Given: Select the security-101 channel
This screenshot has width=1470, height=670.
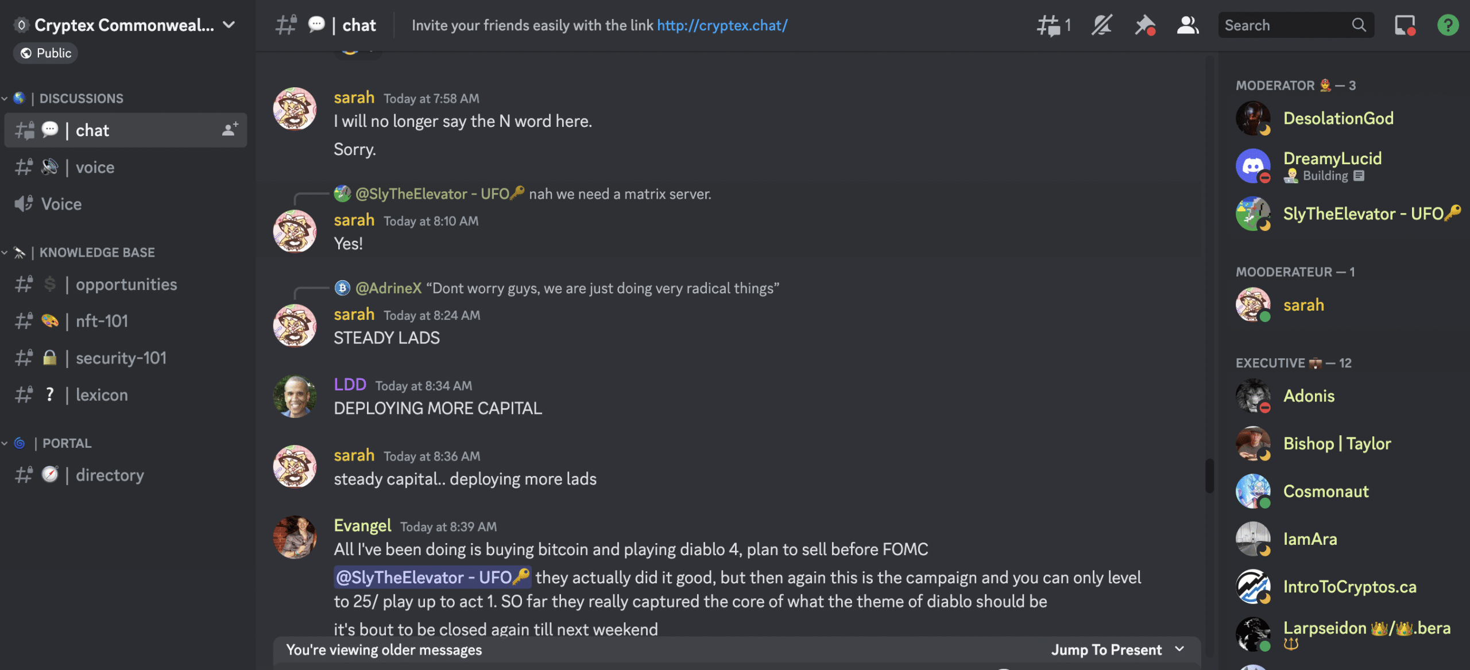Looking at the screenshot, I should [x=120, y=358].
